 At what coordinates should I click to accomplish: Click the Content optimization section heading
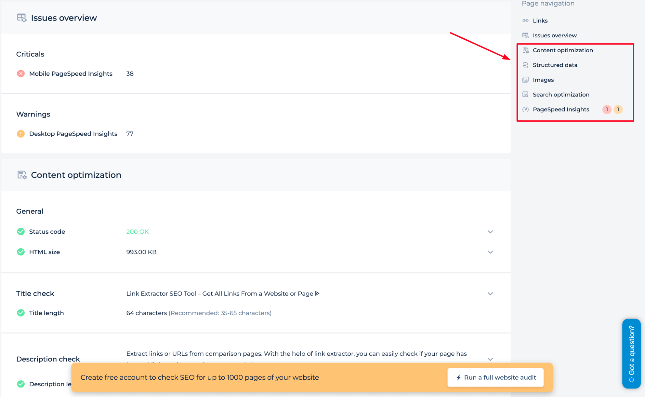coord(76,175)
